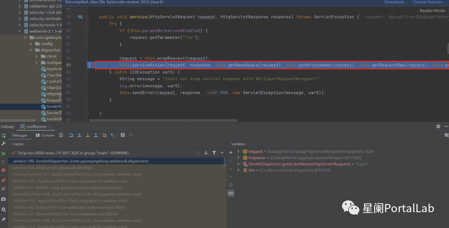View breakpoints with red dots icon

click(x=4, y=180)
